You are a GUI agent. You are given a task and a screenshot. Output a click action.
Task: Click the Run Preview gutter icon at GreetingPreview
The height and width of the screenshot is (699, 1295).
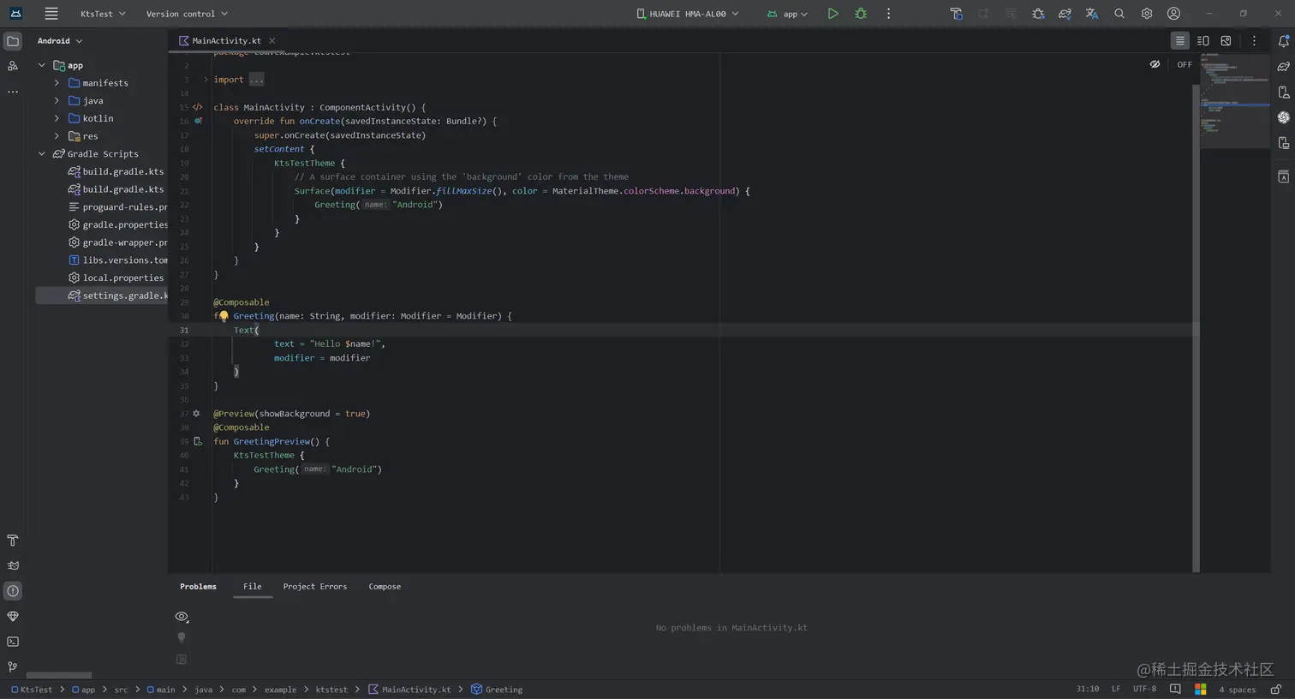(x=197, y=442)
